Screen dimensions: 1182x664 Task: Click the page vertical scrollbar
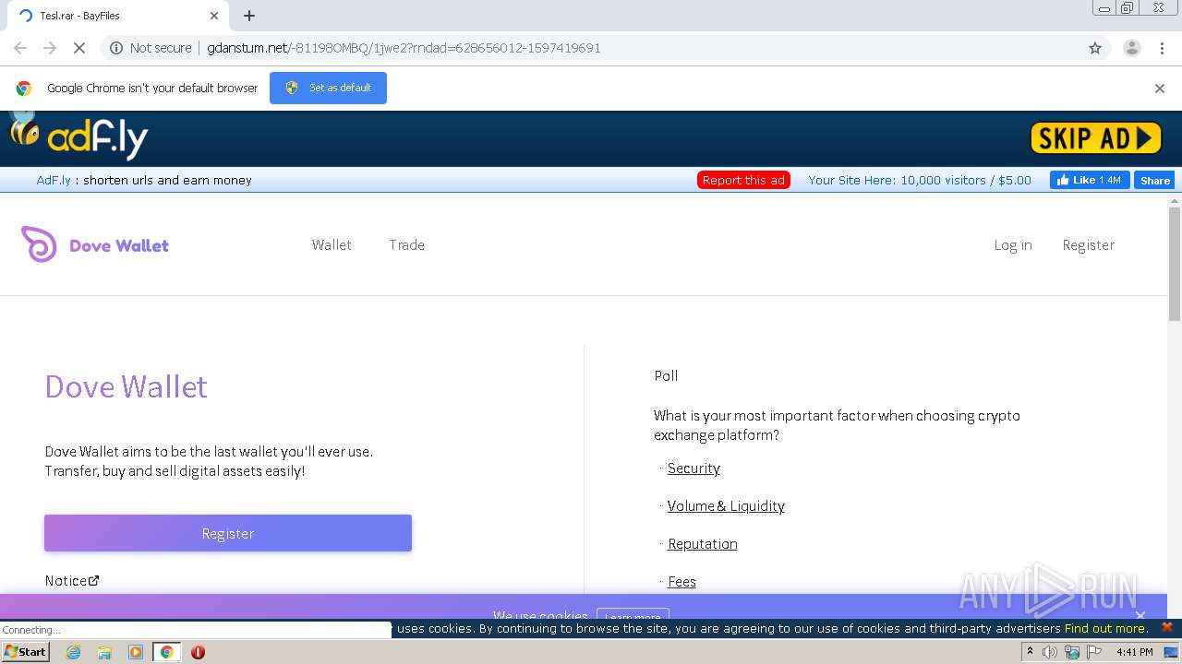click(x=1175, y=264)
